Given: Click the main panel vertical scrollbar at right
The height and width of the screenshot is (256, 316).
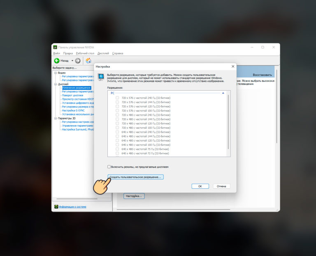Looking at the screenshot, I should [x=277, y=107].
